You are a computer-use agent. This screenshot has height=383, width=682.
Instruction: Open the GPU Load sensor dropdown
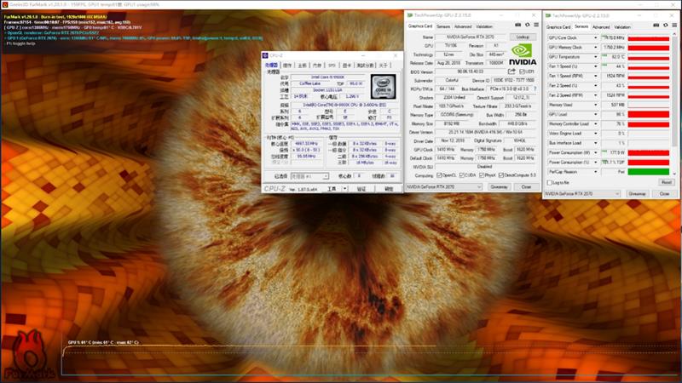[595, 114]
